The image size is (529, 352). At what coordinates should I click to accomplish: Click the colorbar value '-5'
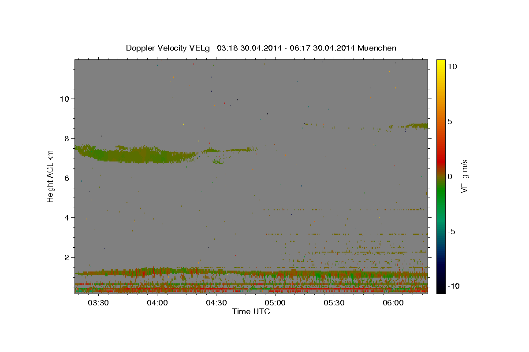tap(451, 231)
